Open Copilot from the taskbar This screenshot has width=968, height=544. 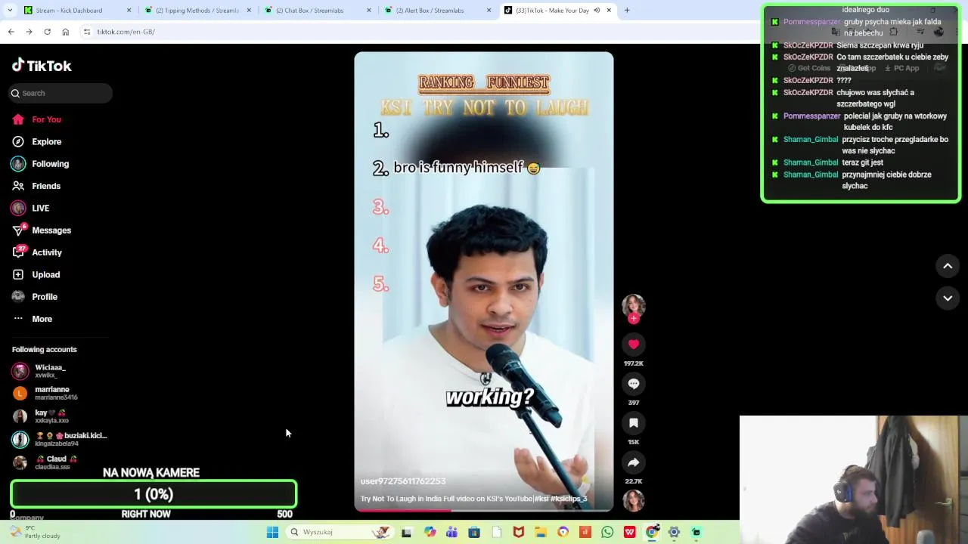click(x=430, y=532)
